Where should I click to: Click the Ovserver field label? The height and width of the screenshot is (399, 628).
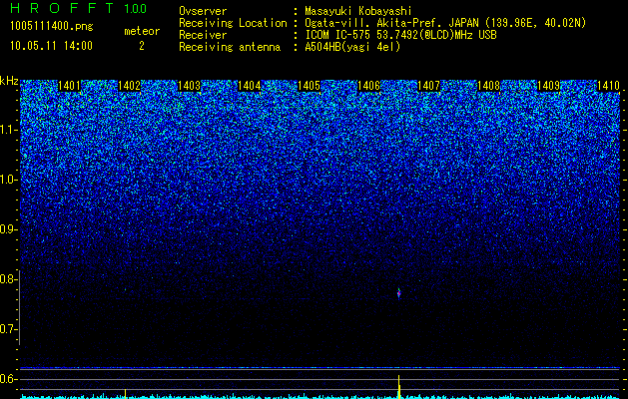coord(203,11)
